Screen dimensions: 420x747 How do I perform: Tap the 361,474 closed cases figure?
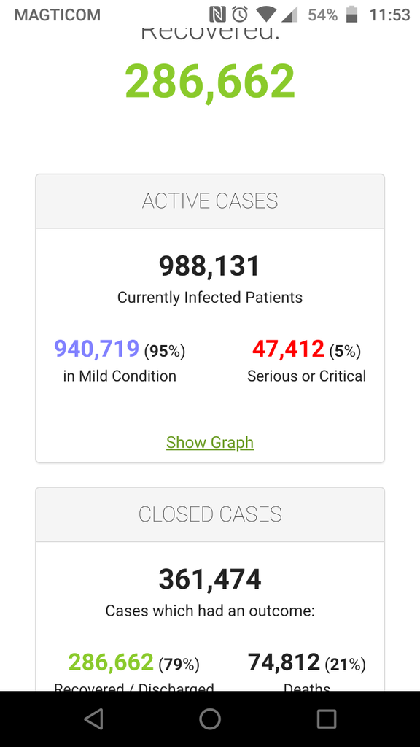click(x=210, y=579)
